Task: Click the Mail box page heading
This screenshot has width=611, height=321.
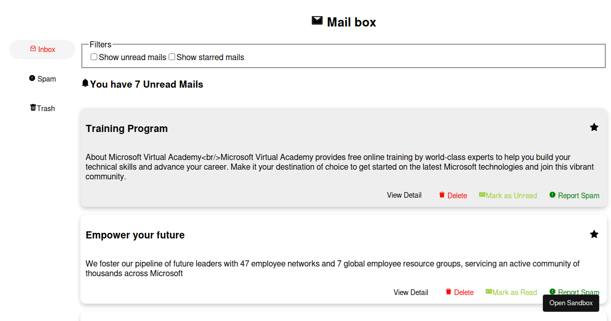Action: click(351, 22)
